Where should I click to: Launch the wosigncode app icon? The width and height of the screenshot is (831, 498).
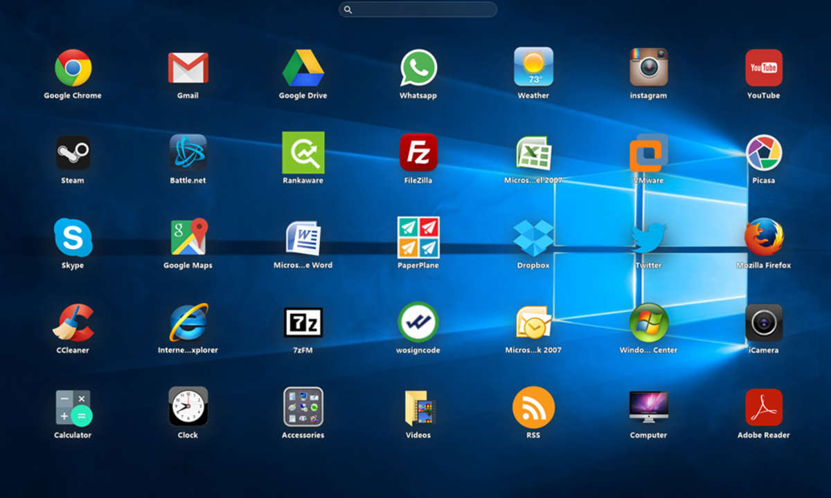coord(418,322)
